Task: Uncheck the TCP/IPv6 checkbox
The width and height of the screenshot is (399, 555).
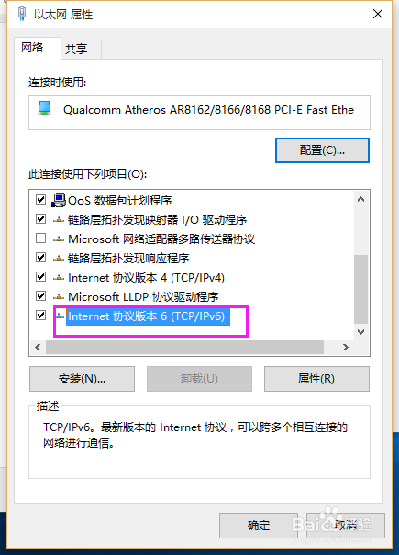Action: tap(40, 315)
